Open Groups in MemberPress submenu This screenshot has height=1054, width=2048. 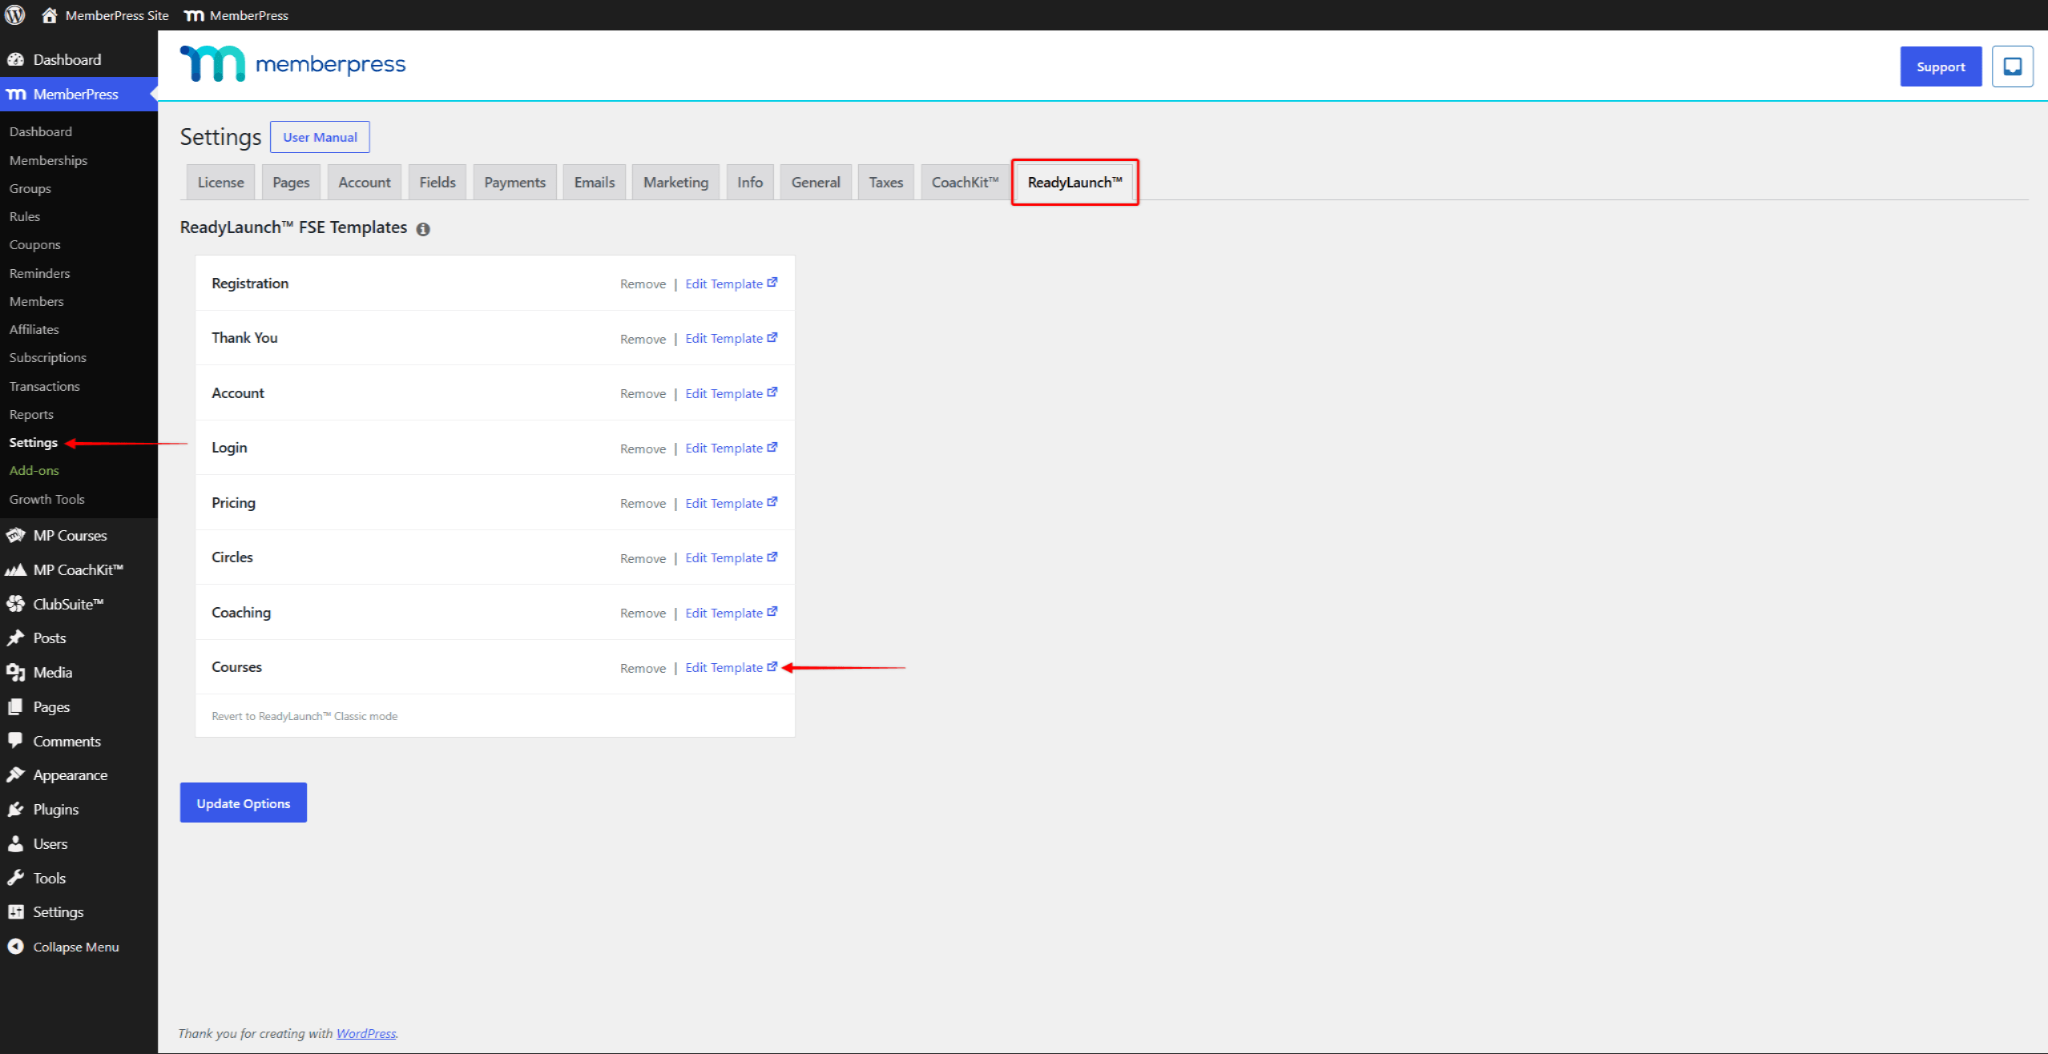30,188
